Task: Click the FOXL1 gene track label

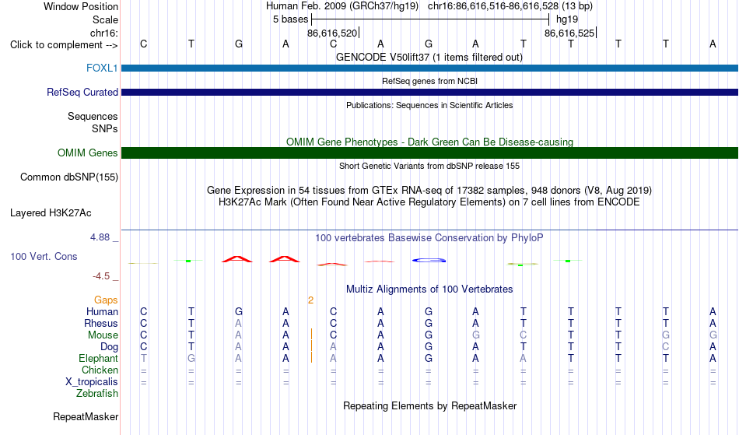Action: (102, 68)
